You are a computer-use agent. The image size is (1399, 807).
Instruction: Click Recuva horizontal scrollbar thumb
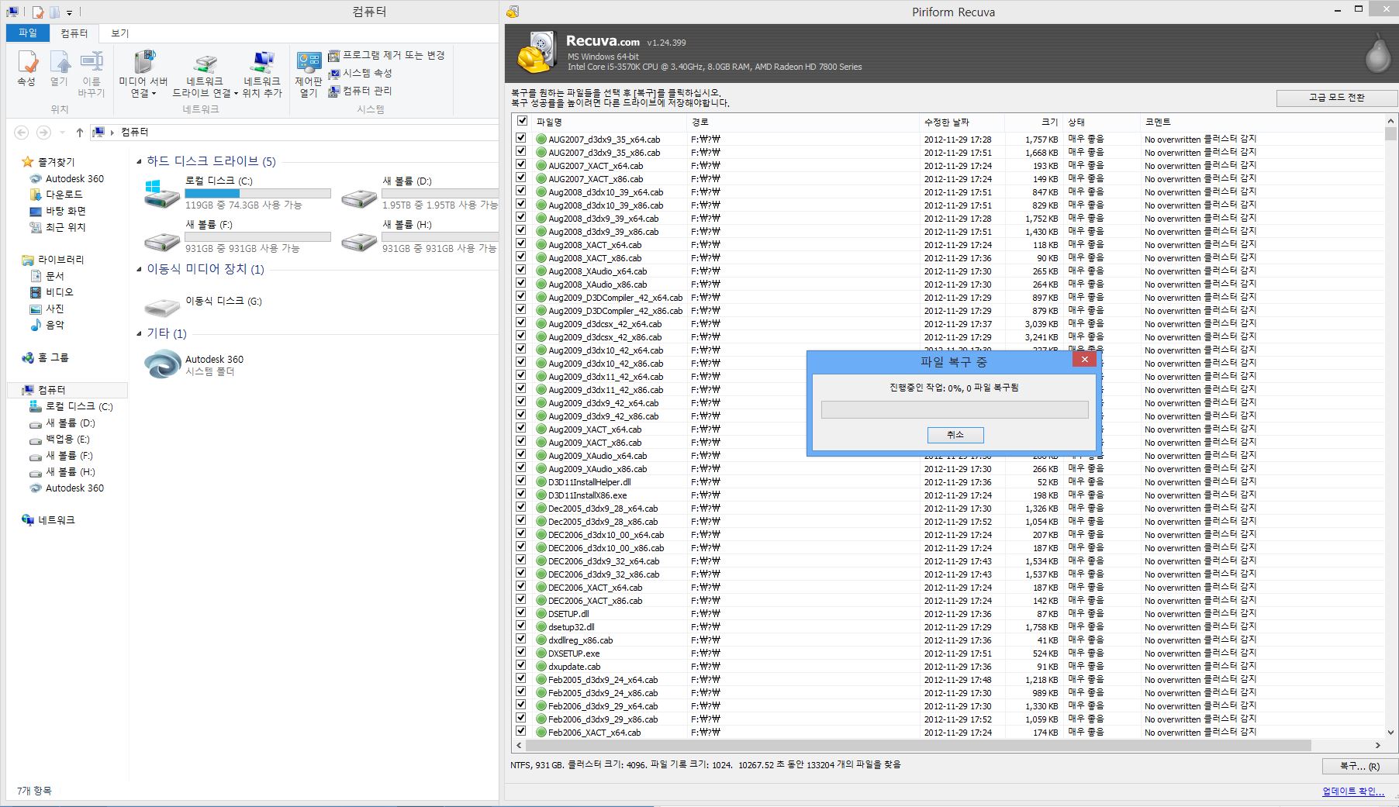point(919,745)
